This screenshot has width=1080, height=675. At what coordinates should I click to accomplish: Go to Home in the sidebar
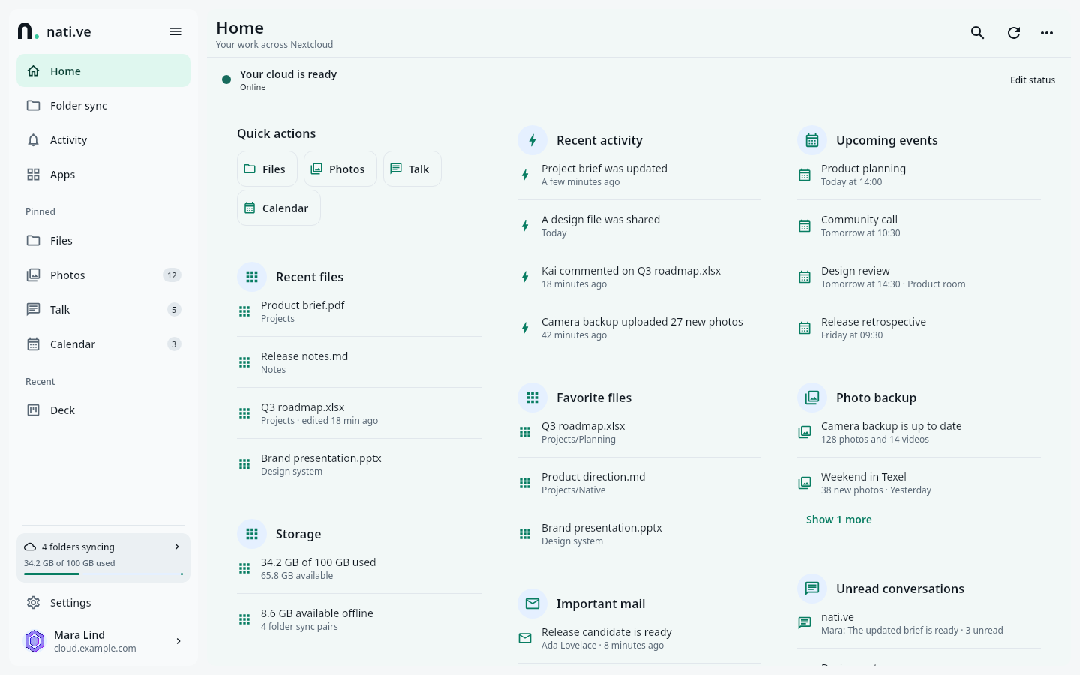[x=103, y=71]
